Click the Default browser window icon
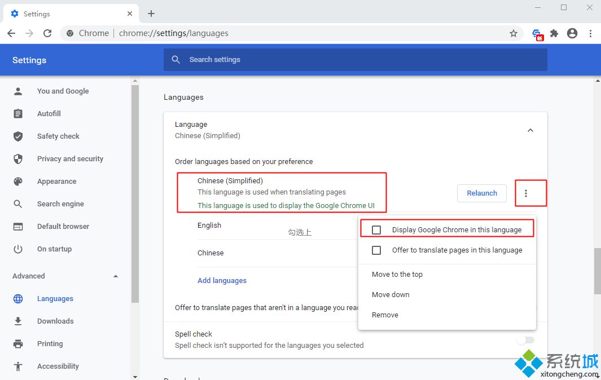Screen dimensions: 601x380 coord(18,227)
